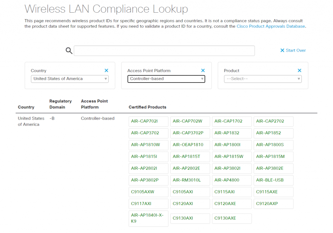Click the Wireless LAN Compliance Lookup heading
Viewport: 333px width, 233px height.
coord(106,9)
